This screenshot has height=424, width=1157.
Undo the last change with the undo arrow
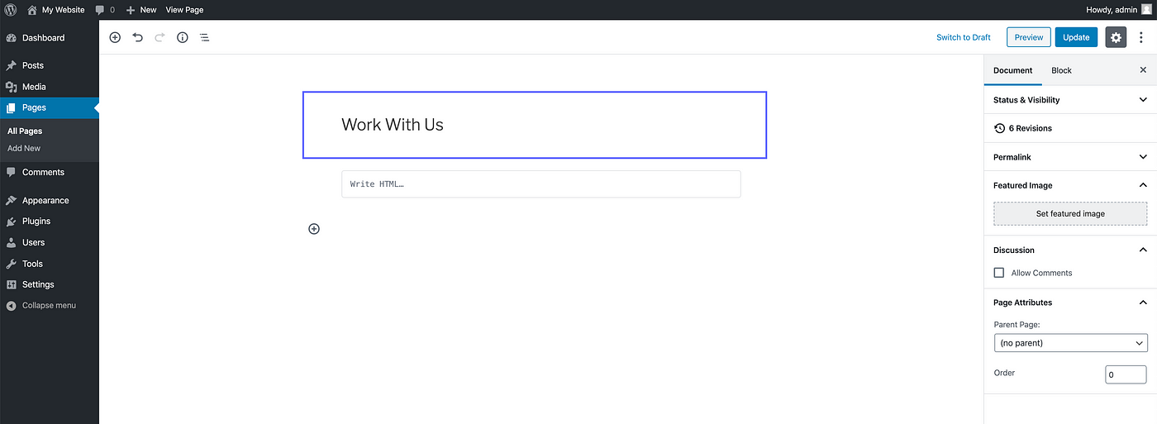(138, 37)
